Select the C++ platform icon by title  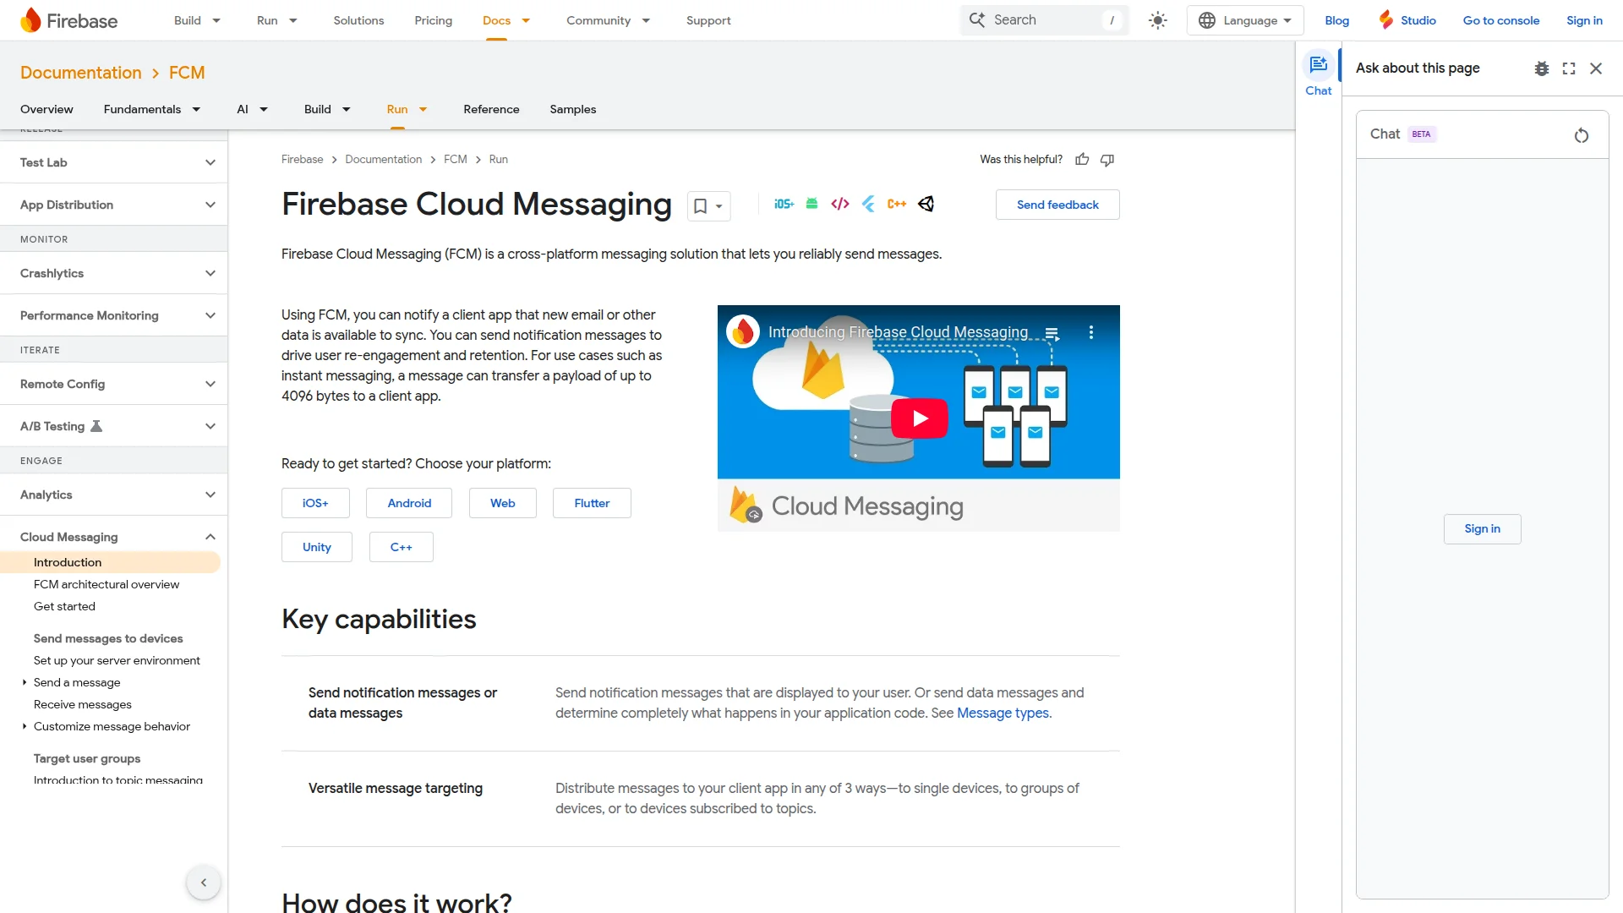click(897, 204)
